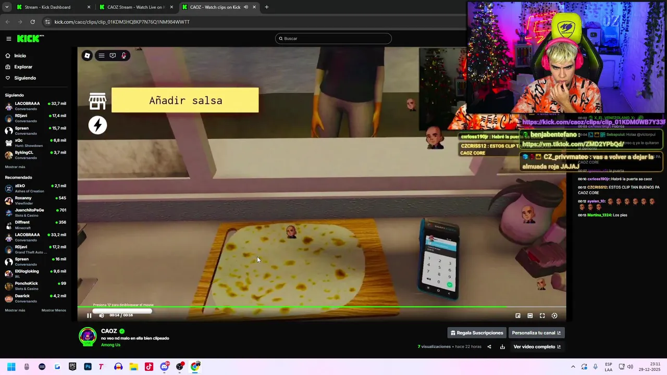Select the CAOZ - Watch clips on Kick tab
This screenshot has height=375, width=667.
click(219, 7)
